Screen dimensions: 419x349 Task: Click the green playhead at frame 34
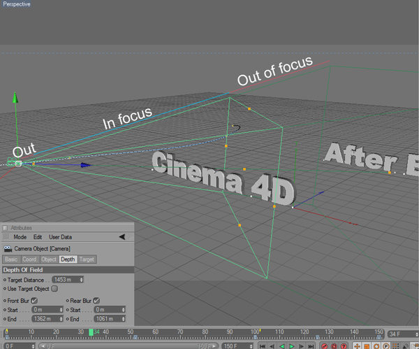[91, 332]
